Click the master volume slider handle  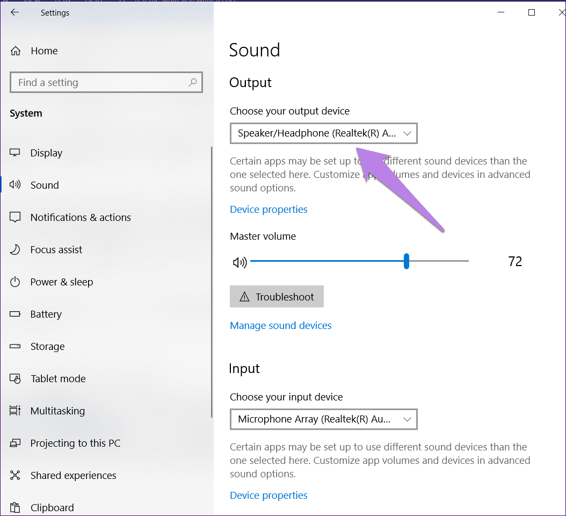click(407, 261)
